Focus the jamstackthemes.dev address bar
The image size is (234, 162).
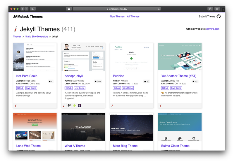coord(117,9)
